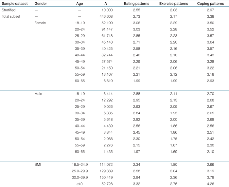The image size is (229, 187).
Task: Select exercise value 2.17 in Total subset row
Action: 174,16
